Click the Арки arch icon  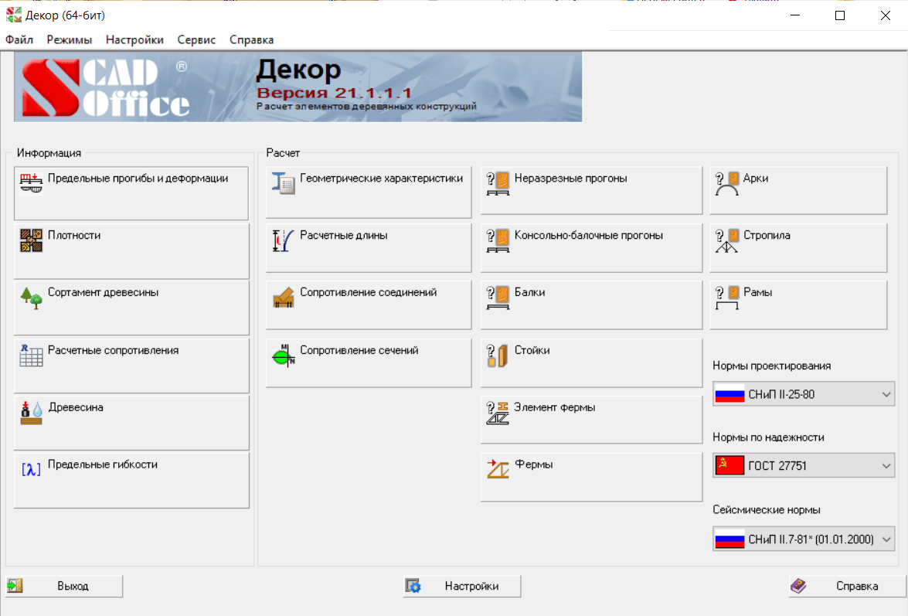click(726, 183)
